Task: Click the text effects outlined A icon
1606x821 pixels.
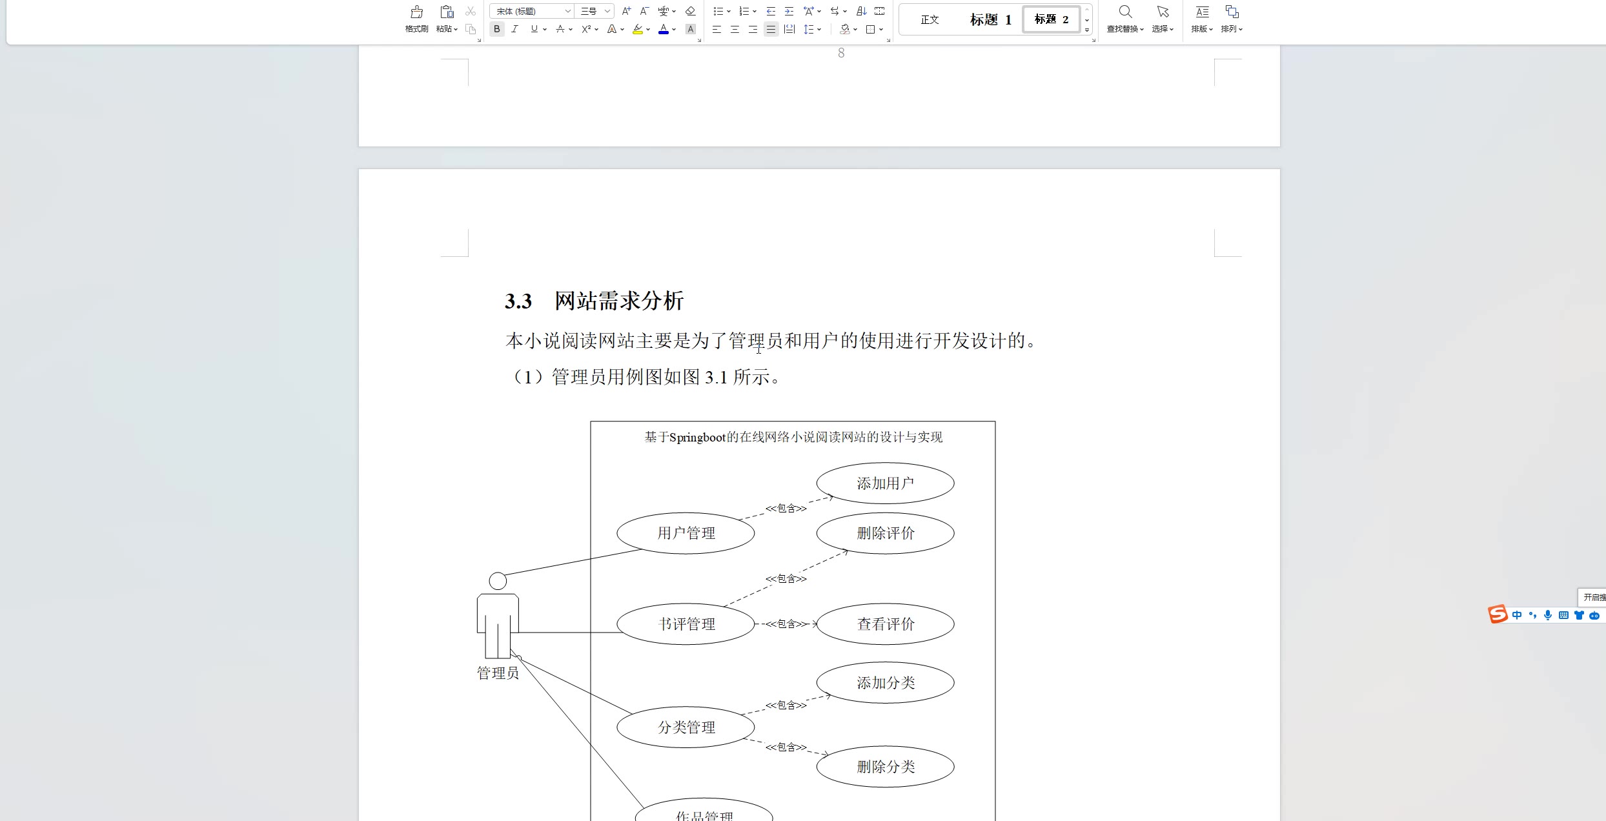Action: 611,29
